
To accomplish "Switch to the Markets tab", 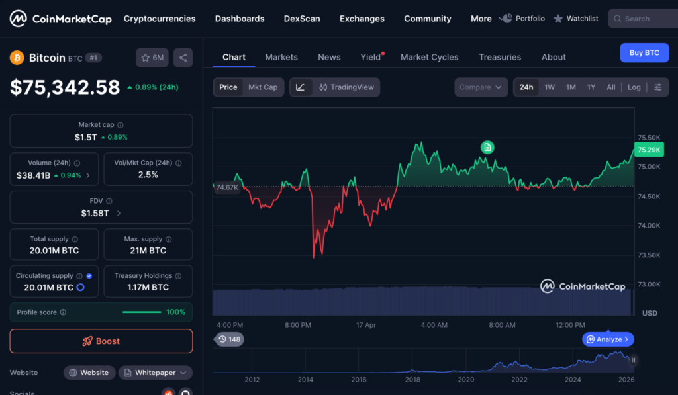I will 281,57.
